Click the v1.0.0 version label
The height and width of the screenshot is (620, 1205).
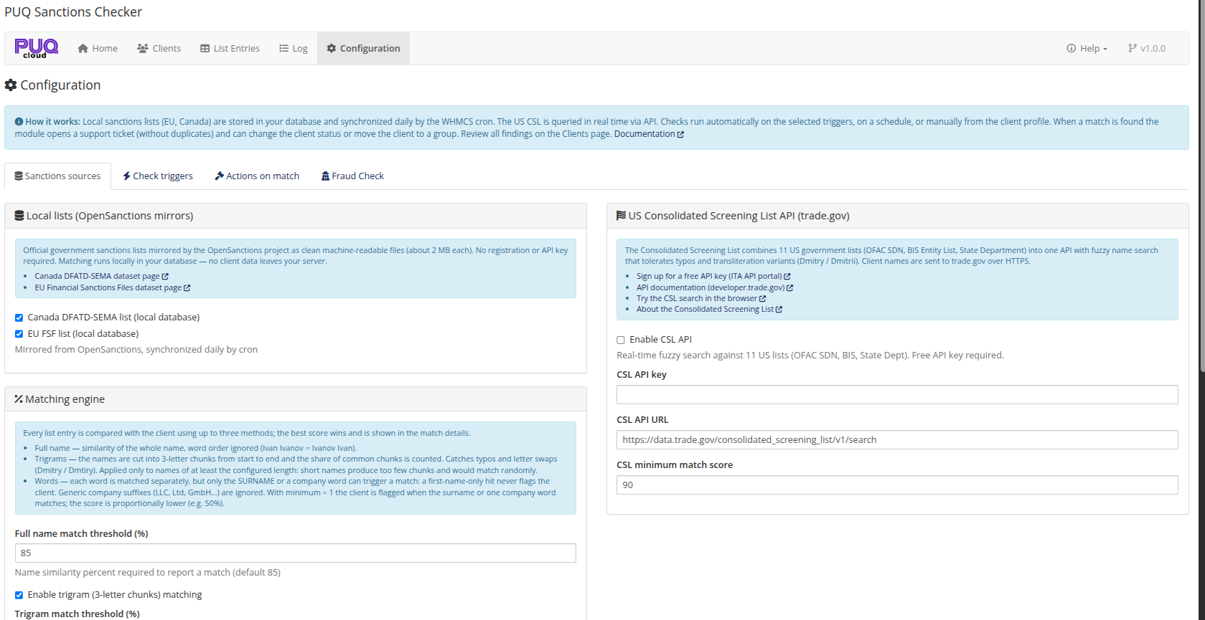click(x=1146, y=48)
